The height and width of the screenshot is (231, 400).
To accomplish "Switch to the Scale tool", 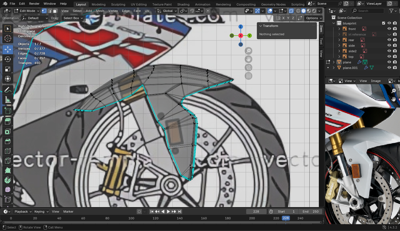I will tap(8, 69).
